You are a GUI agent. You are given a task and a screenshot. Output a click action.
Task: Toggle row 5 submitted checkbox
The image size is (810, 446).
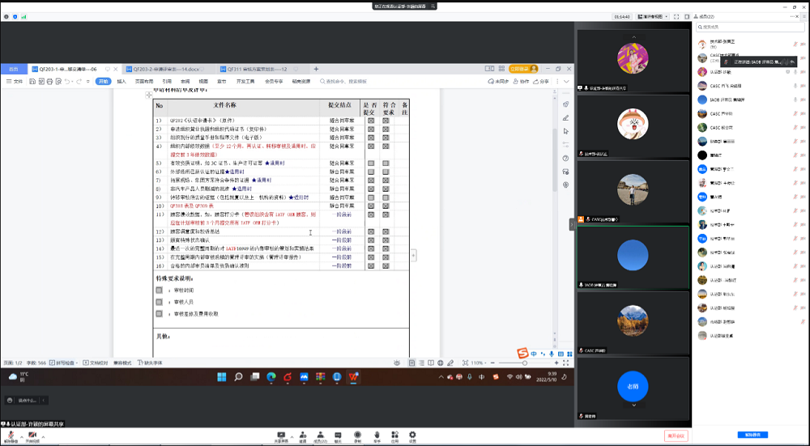[371, 164]
